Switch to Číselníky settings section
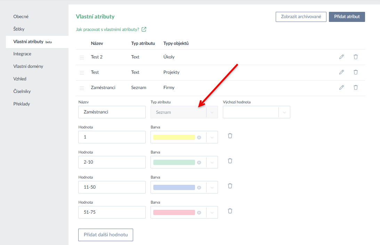 pyautogui.click(x=22, y=92)
